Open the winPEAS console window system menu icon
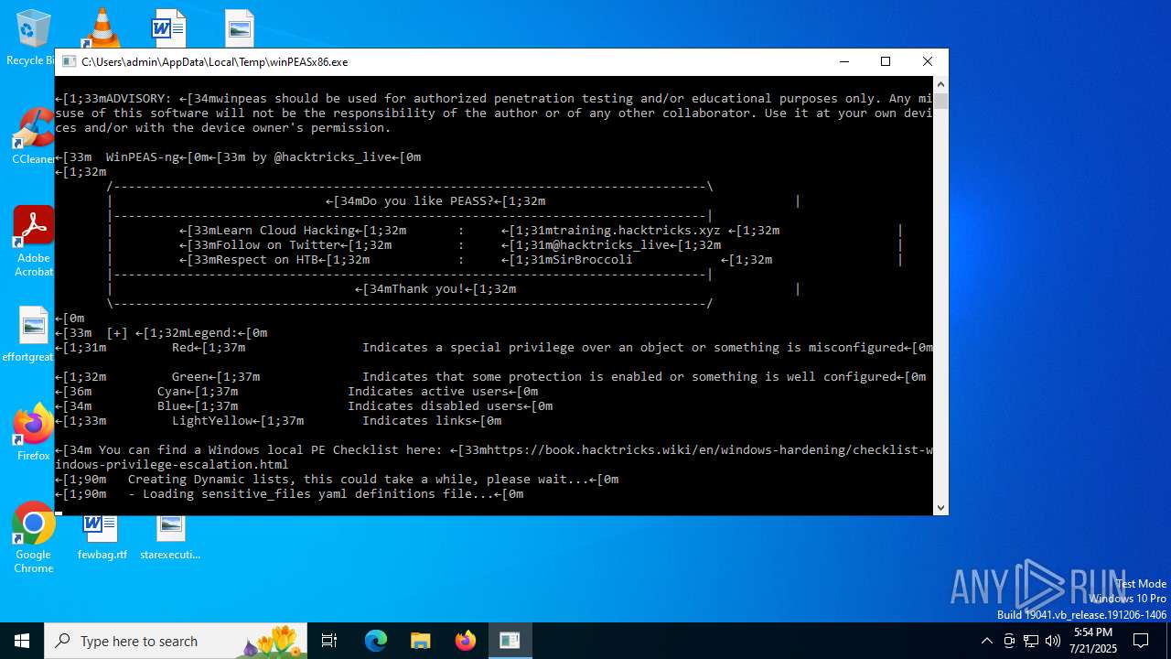This screenshot has width=1171, height=659. (69, 61)
